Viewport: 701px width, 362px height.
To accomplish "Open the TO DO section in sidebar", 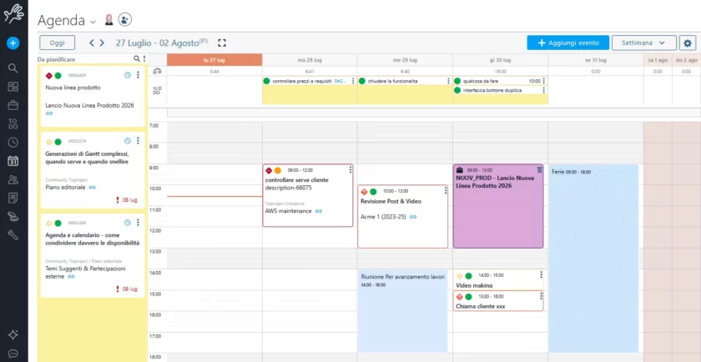I will tap(13, 123).
